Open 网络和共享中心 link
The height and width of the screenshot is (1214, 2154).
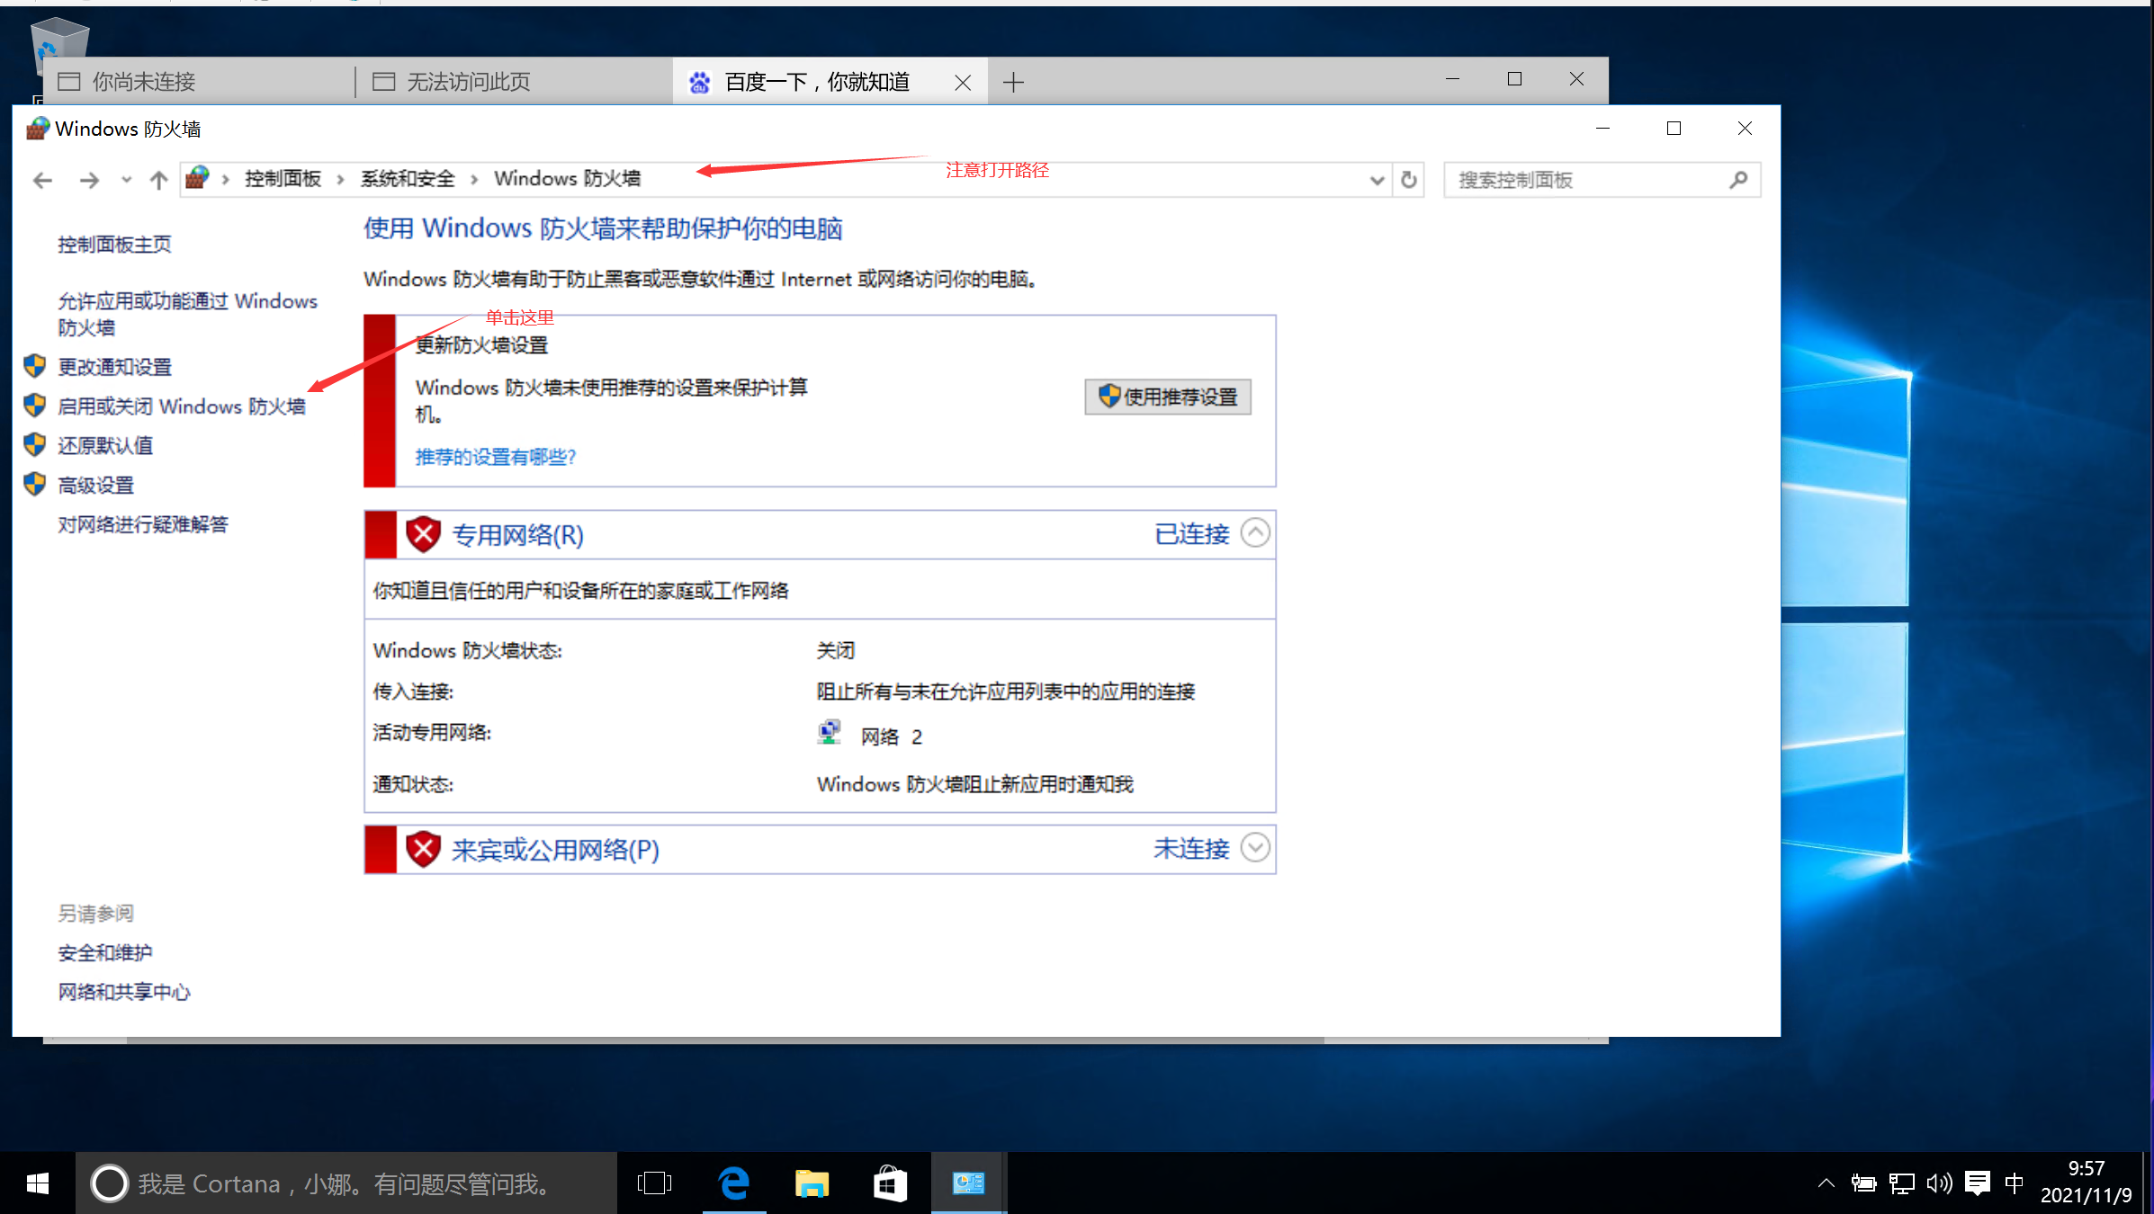click(x=124, y=992)
